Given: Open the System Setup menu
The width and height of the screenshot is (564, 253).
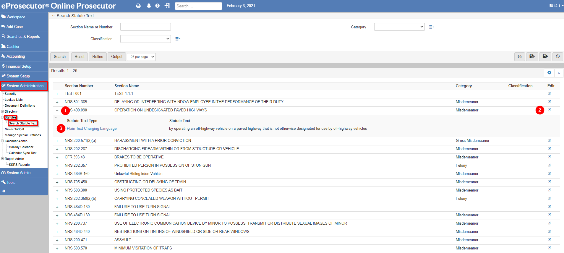Looking at the screenshot, I should 24,76.
